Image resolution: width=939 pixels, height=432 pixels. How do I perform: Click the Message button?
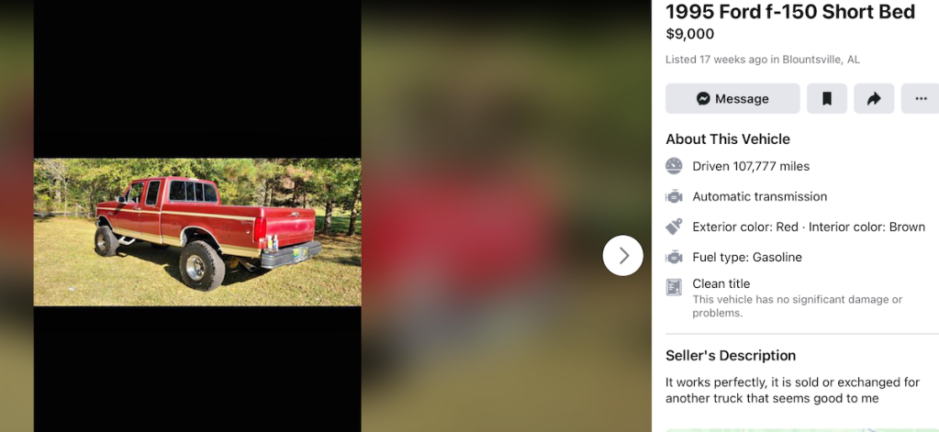tap(732, 99)
